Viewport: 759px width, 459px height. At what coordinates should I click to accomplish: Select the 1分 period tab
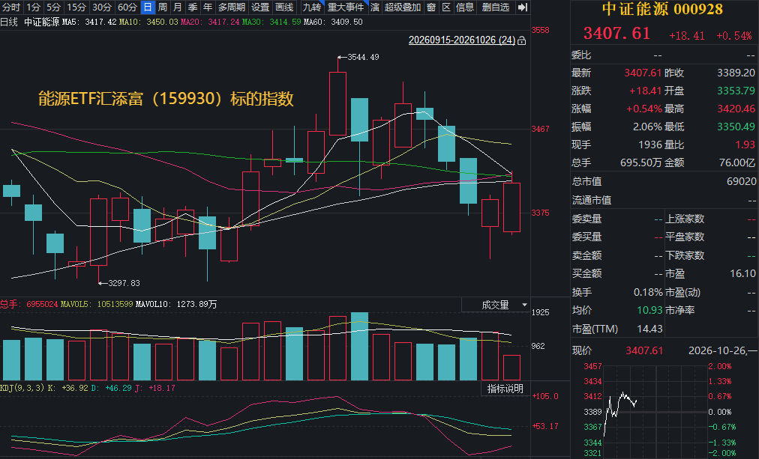[x=34, y=7]
